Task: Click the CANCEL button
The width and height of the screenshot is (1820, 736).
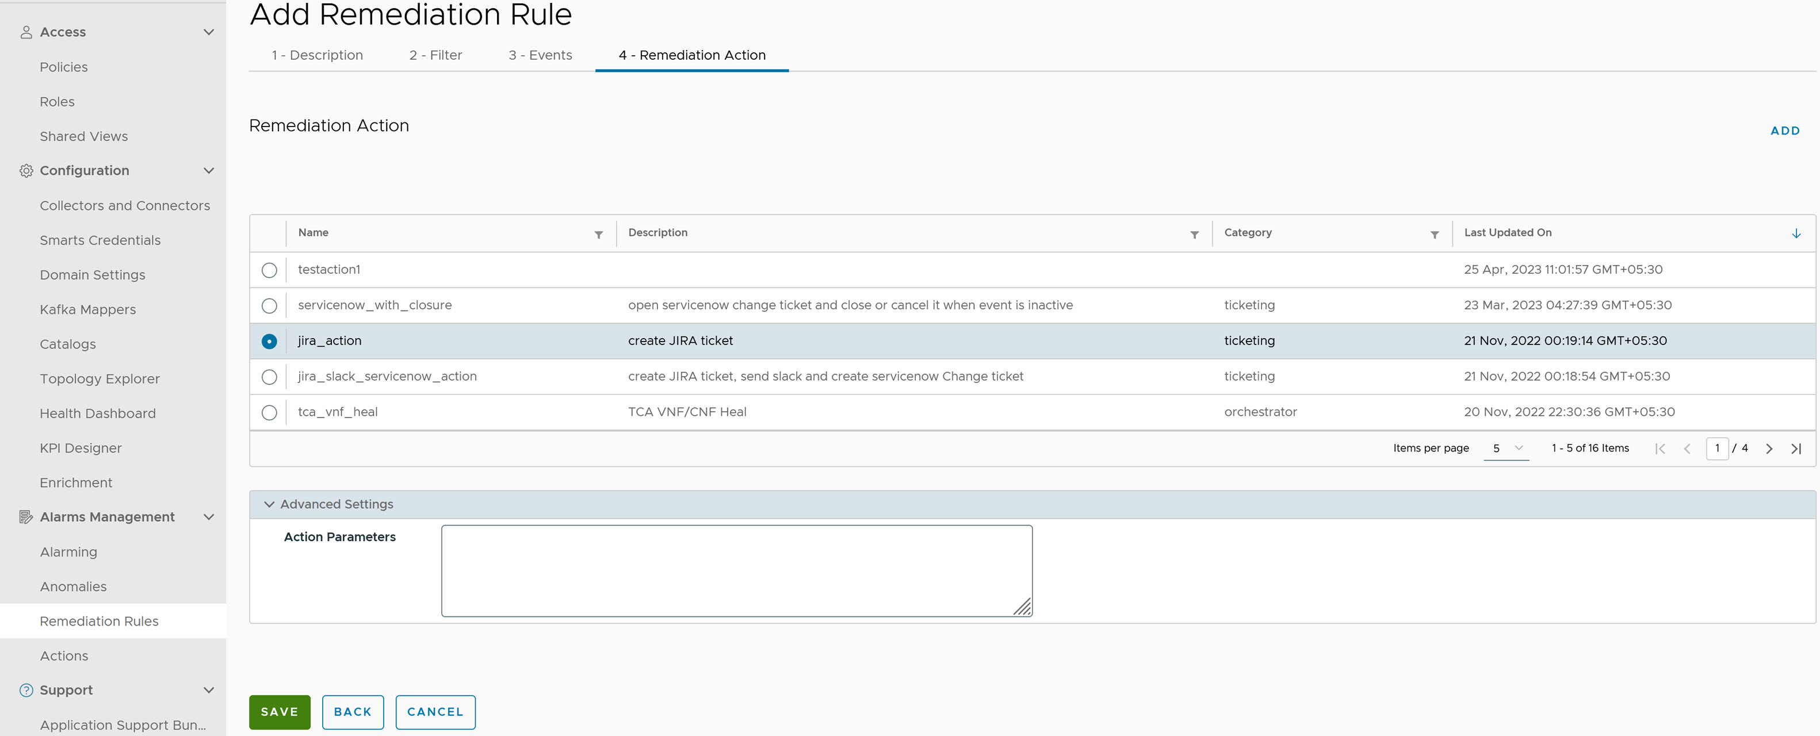Action: point(435,712)
